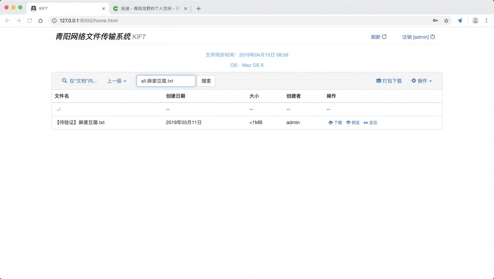Click the browser forward arrow
Image resolution: width=494 pixels, height=279 pixels.
pyautogui.click(x=19, y=20)
